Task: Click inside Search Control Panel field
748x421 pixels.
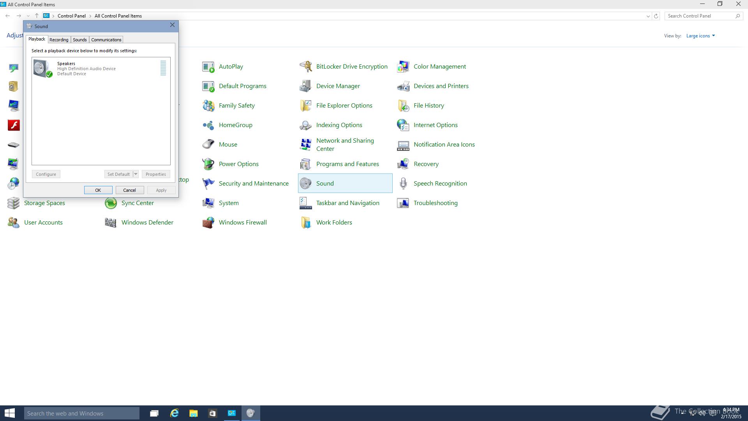Action: pos(700,16)
